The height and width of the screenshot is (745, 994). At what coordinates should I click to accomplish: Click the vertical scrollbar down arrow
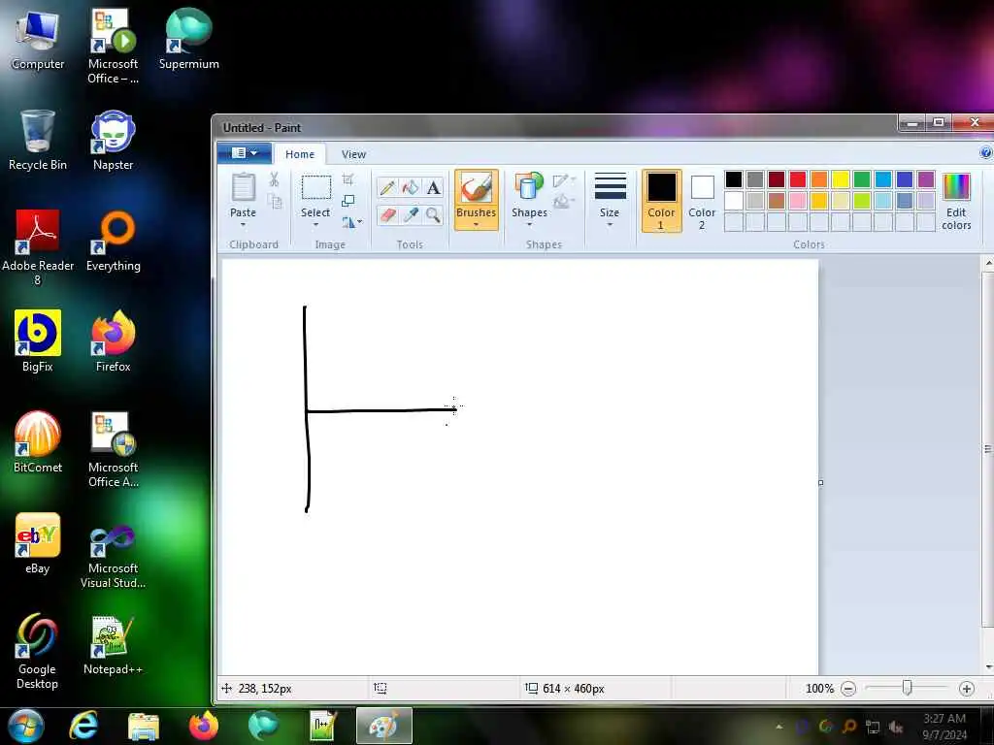point(987,667)
